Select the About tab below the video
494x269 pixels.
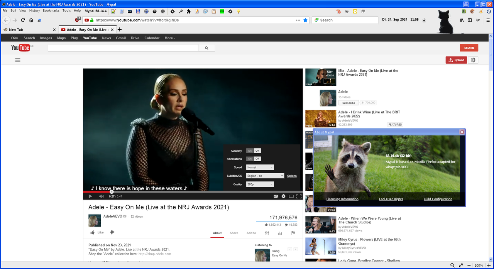tap(217, 233)
